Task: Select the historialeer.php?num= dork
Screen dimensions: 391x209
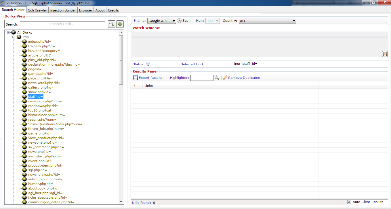Action: pos(47,115)
